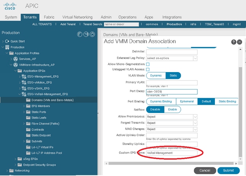The width and height of the screenshot is (246, 176).
Task: Open the help question mark icon
Action: tap(233, 42)
